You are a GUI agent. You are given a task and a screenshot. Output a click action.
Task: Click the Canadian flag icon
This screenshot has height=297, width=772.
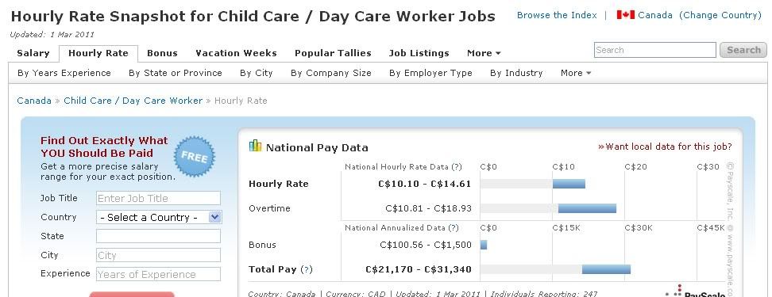[x=625, y=15]
